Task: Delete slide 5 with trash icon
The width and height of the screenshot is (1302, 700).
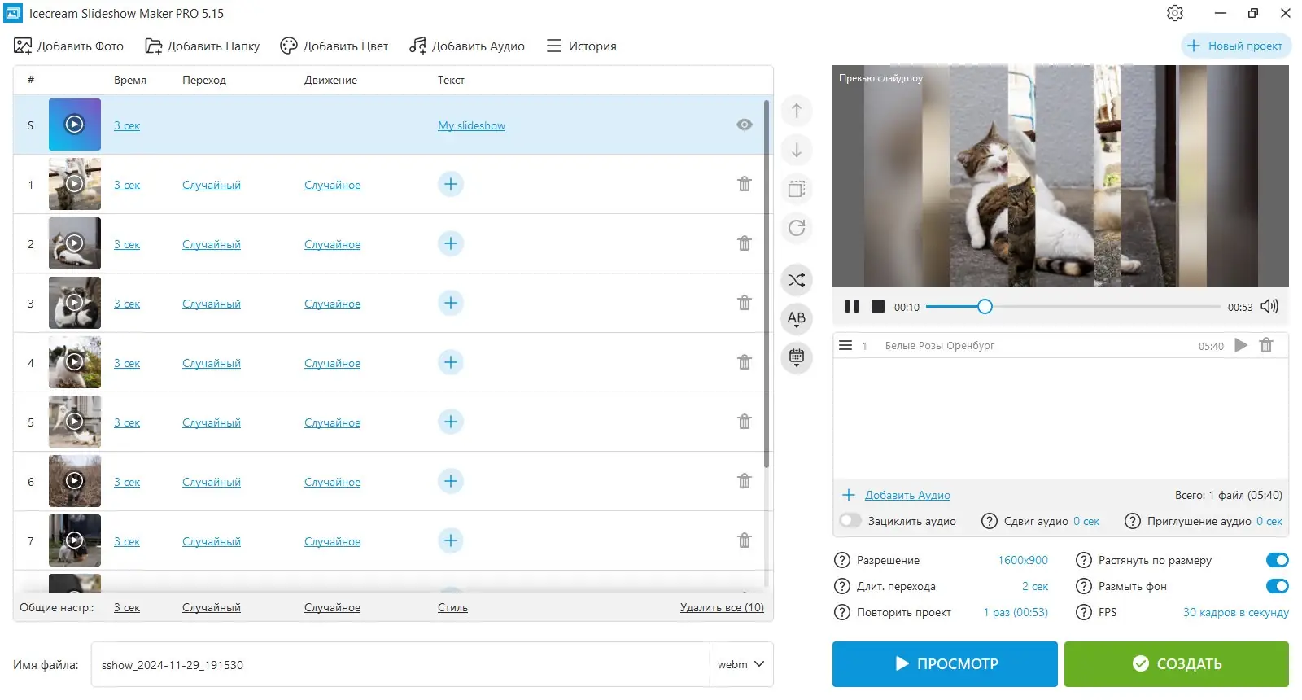Action: click(x=744, y=422)
